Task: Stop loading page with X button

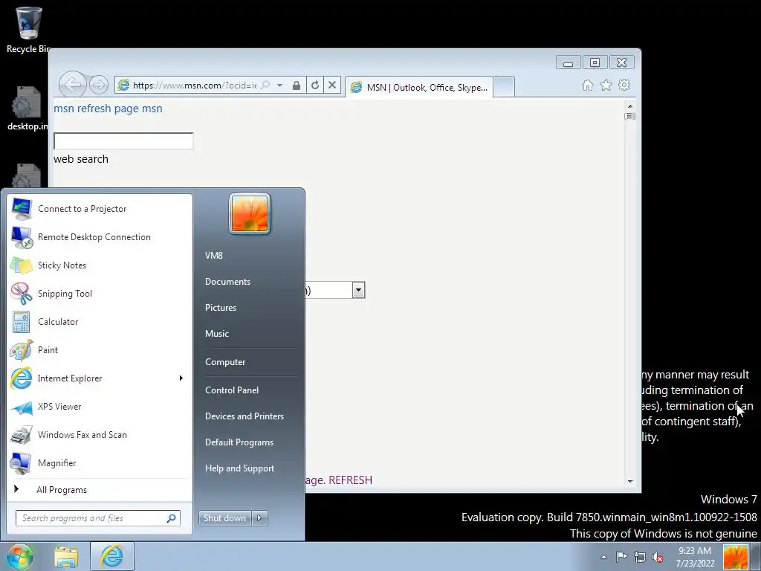Action: coord(332,85)
